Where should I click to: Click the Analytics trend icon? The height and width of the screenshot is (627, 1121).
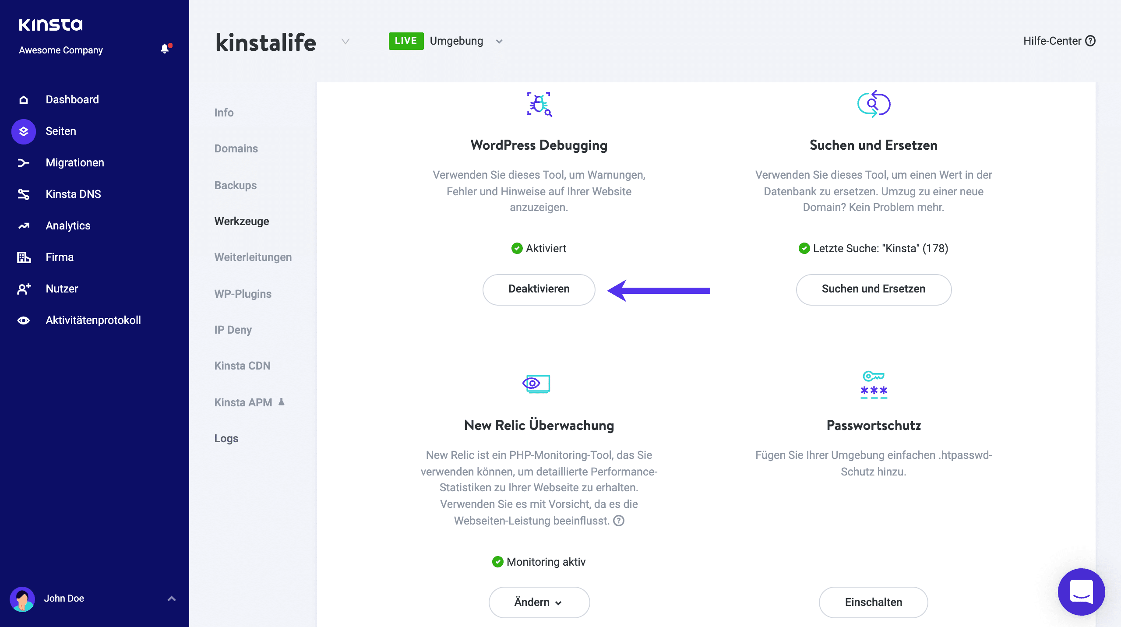(24, 226)
